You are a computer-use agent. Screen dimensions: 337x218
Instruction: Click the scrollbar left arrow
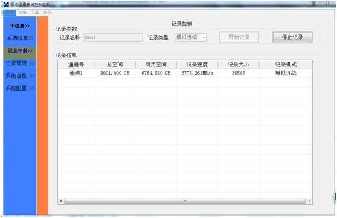coord(61,201)
